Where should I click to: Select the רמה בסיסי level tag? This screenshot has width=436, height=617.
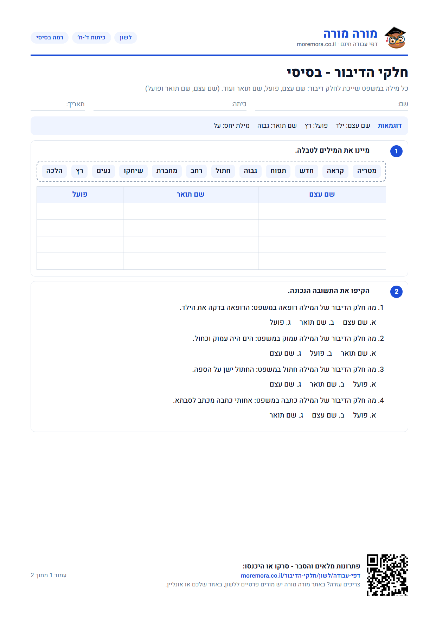(x=50, y=38)
